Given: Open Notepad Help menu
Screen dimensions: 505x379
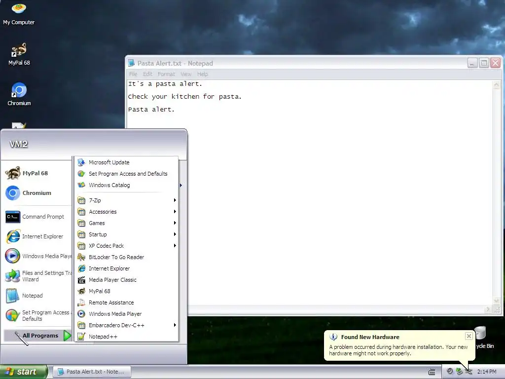Looking at the screenshot, I should [x=203, y=74].
